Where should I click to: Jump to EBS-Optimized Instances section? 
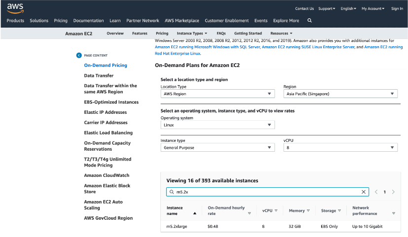111,102
